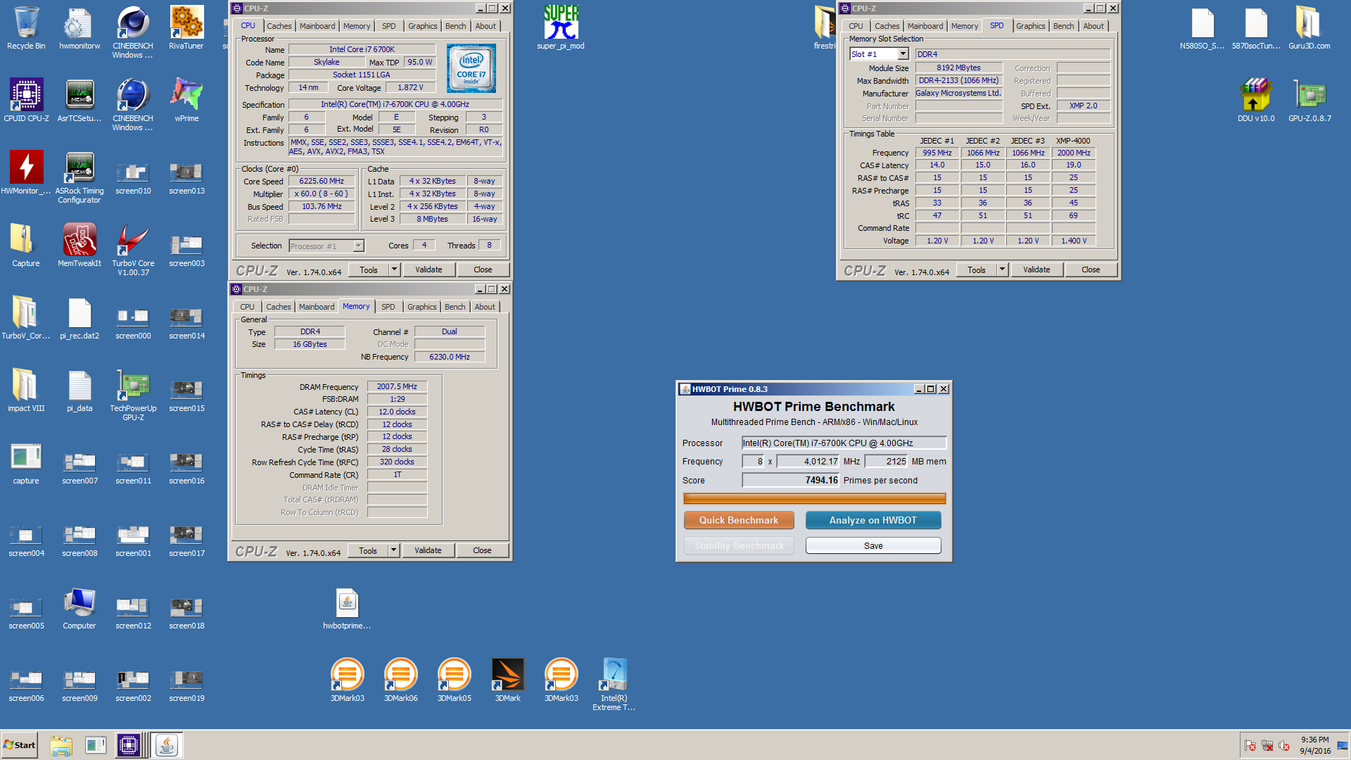Click Primes per second score field
Viewport: 1351px width, 760px height.
click(790, 480)
